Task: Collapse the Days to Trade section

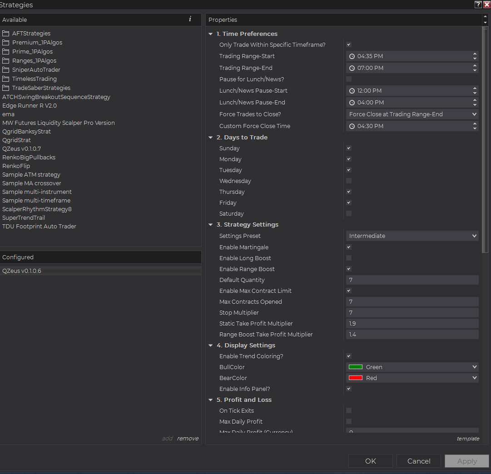Action: 211,138
